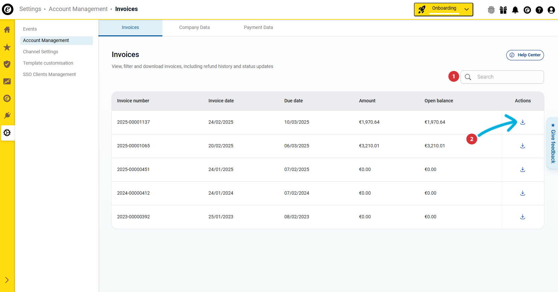558x292 pixels.
Task: Open the analytics chart sidebar icon
Action: click(7, 81)
